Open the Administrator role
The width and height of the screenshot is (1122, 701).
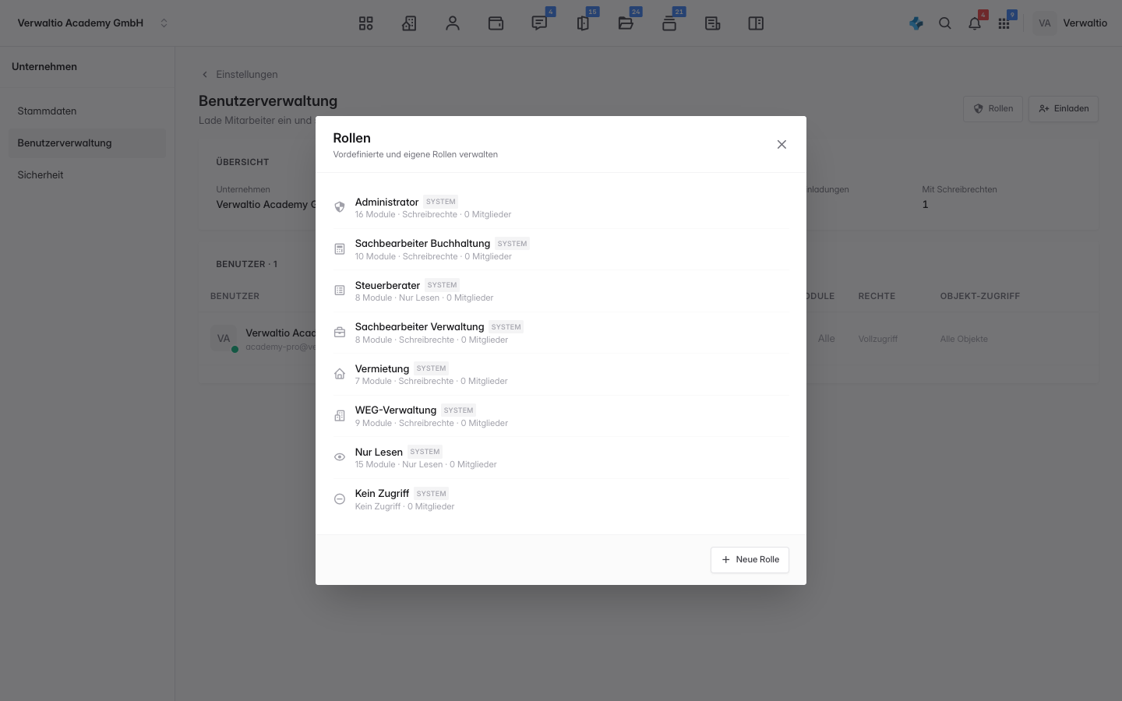pos(560,207)
